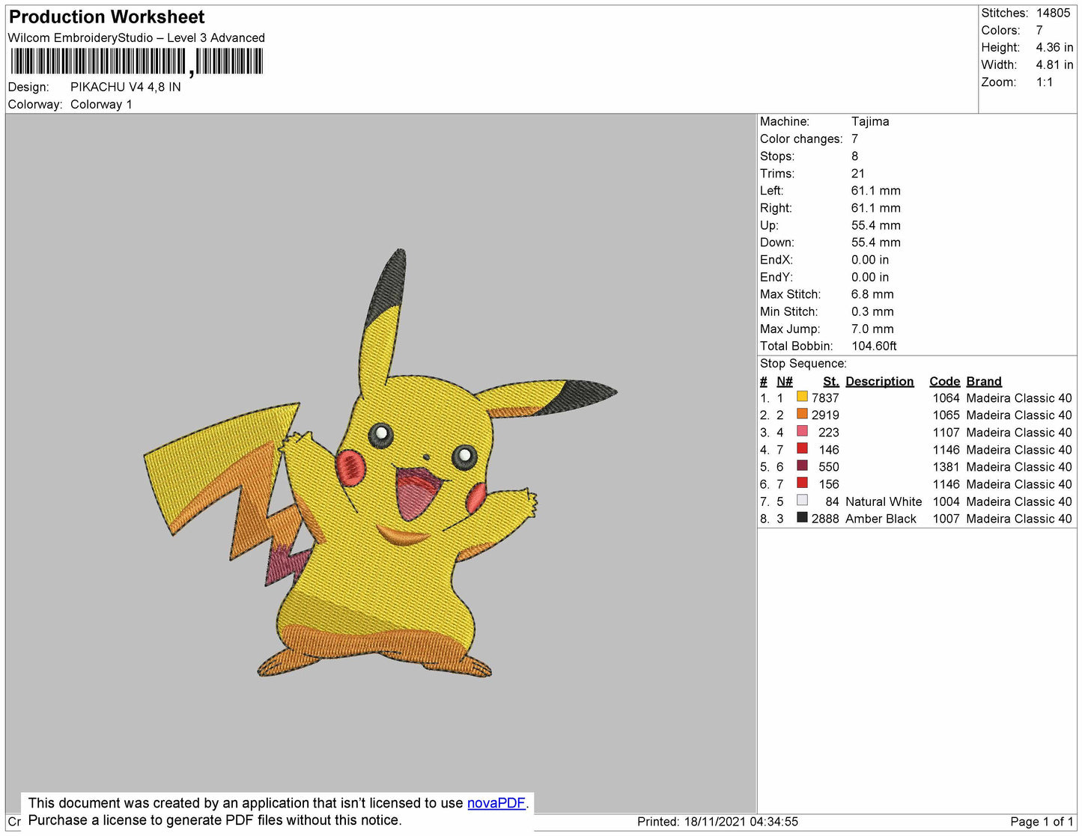Click the Description column header
Viewport: 1082px width, 836px height.
coord(879,381)
